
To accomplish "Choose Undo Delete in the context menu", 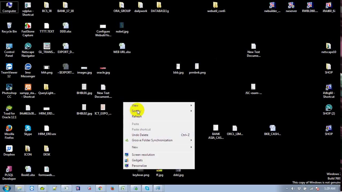I will [159, 135].
